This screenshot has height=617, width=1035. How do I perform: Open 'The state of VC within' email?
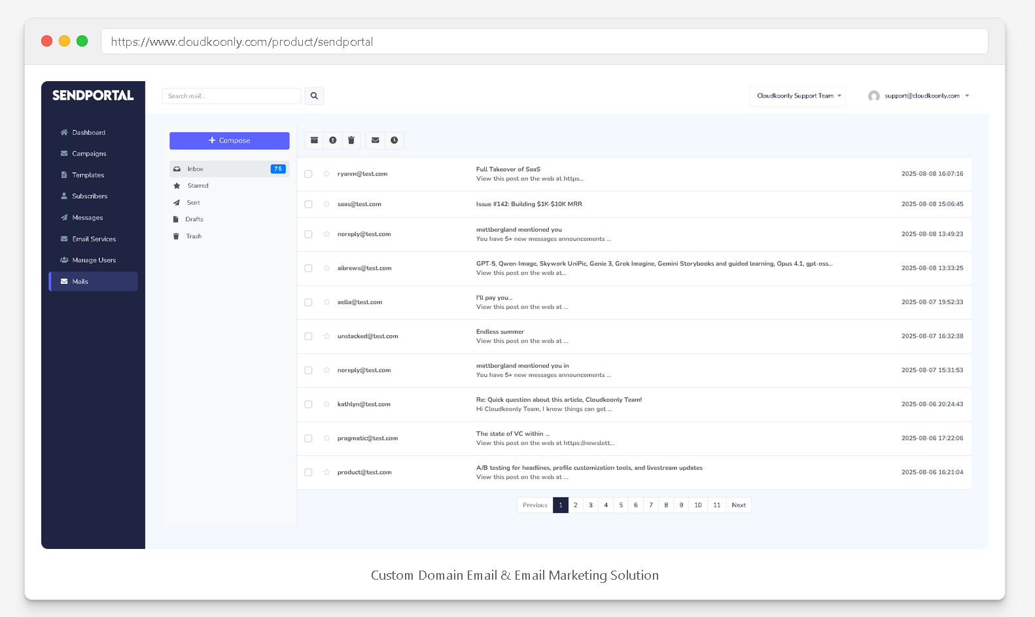pos(513,434)
